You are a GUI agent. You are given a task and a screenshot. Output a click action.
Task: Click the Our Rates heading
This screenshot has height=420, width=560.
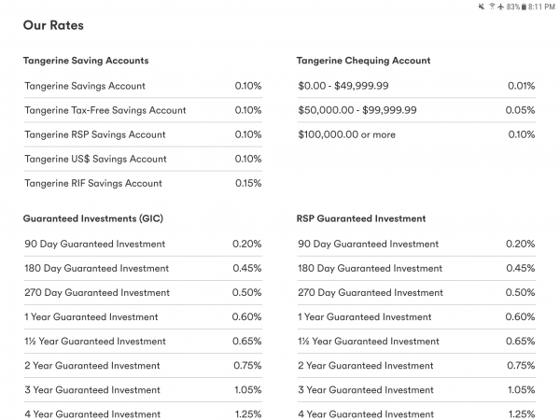click(x=53, y=25)
